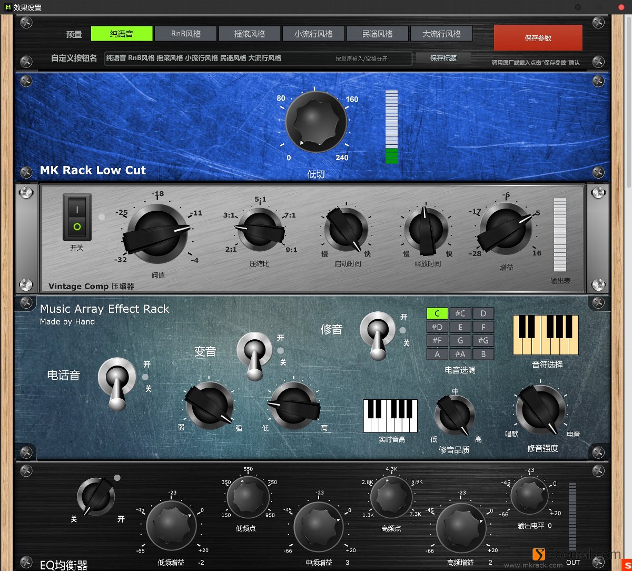Click the 阀值 threshold knob on Vintage Comp

click(157, 232)
